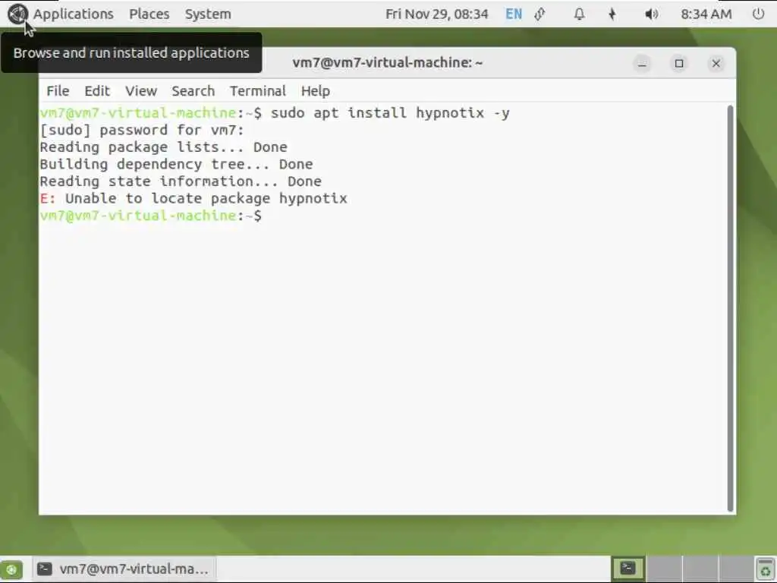Image resolution: width=777 pixels, height=583 pixels.
Task: Click the 'Building dependency tree... Done' line
Action: coord(176,164)
